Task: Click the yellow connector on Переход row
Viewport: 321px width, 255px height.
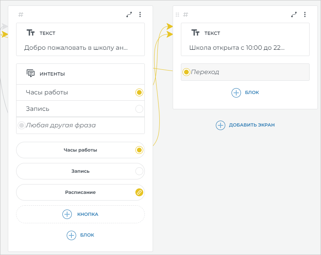Action: coord(186,72)
